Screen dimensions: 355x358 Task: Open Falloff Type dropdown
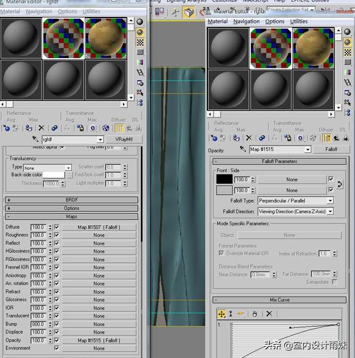click(296, 201)
